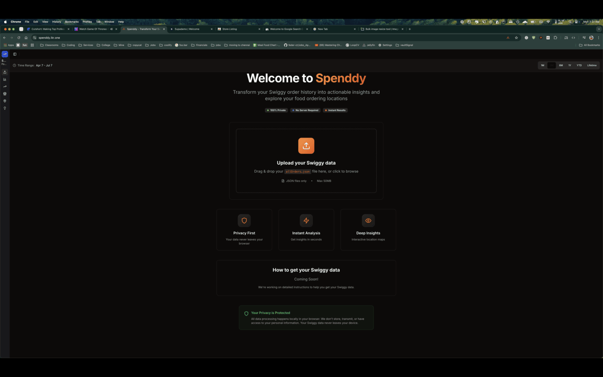Toggle the sidebar panel icon

tap(15, 54)
